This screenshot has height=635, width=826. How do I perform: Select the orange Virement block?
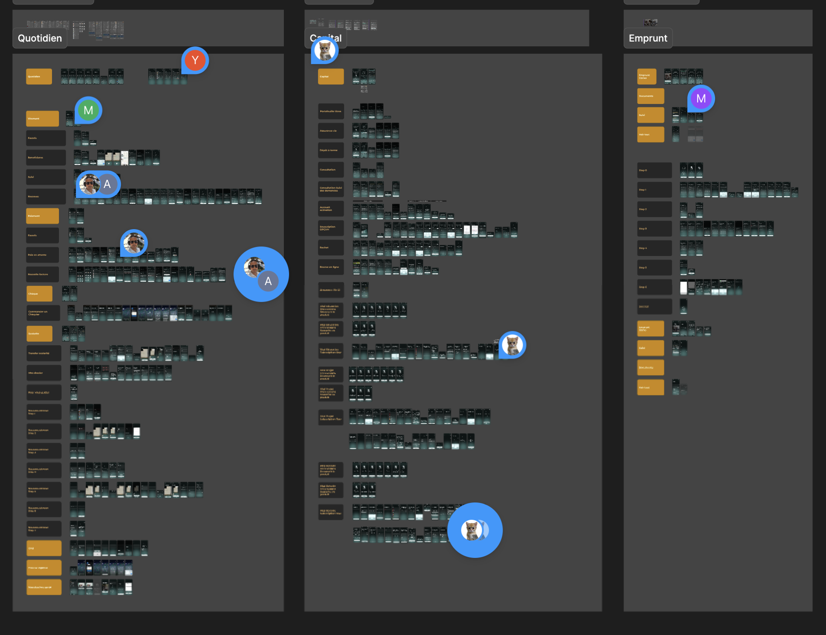click(42, 119)
